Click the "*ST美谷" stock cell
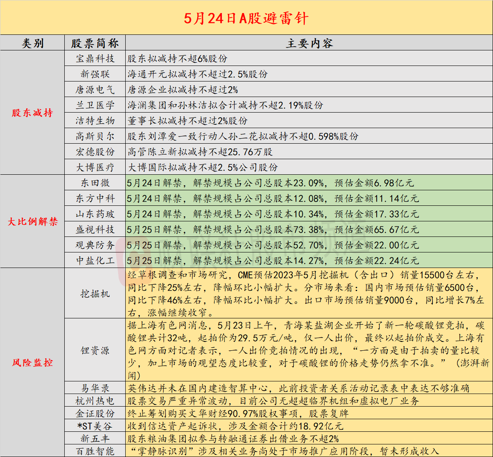The width and height of the screenshot is (493, 457). pos(95,426)
